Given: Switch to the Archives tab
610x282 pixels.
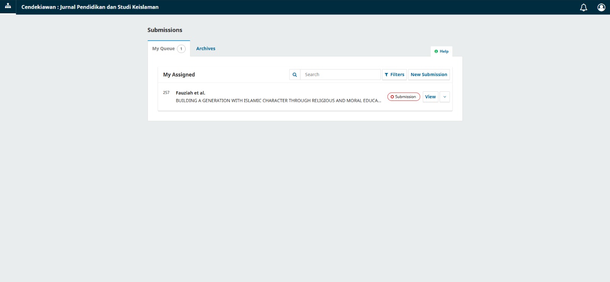Looking at the screenshot, I should [x=205, y=49].
